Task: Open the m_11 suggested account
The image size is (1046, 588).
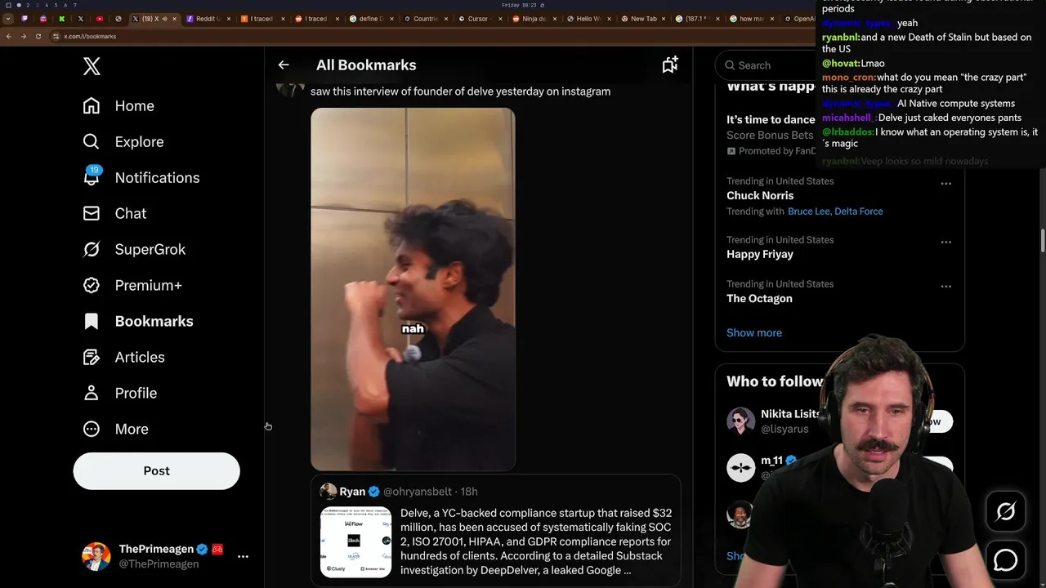Action: tap(771, 461)
